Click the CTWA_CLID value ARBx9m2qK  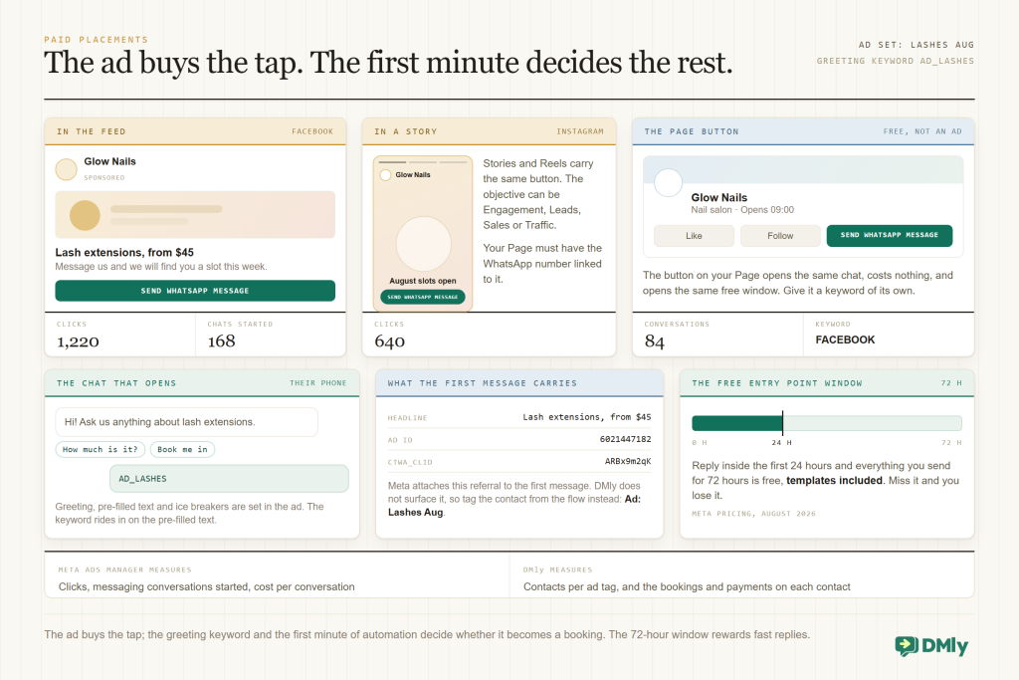click(x=628, y=462)
